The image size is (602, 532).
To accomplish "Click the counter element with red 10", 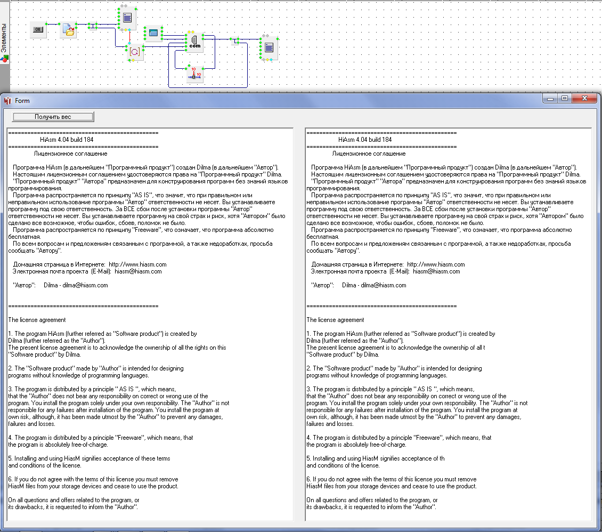I will click(x=195, y=75).
